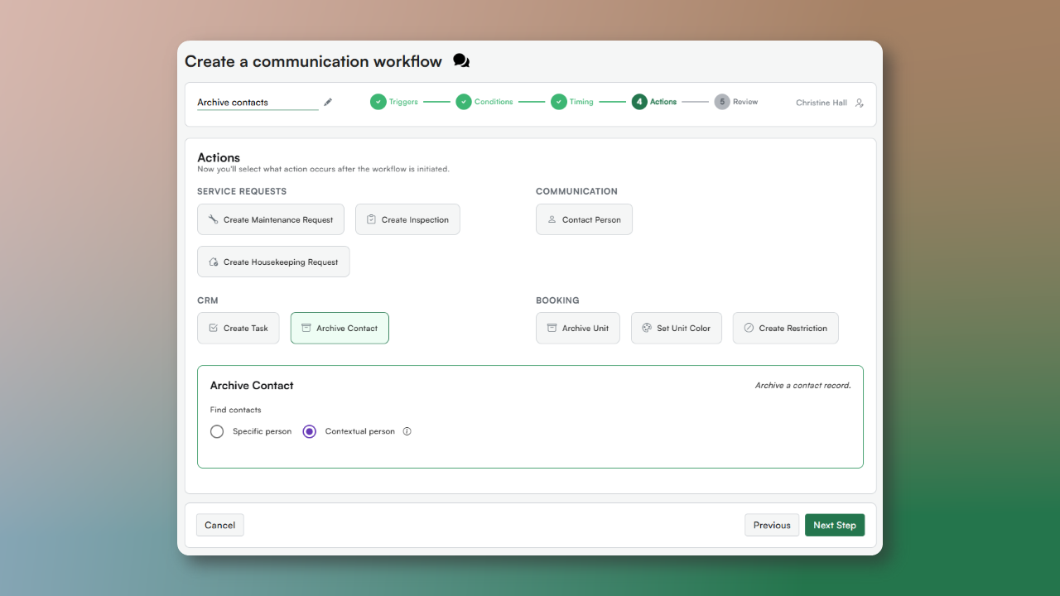Choose the Create Housekeeping Request action
The image size is (1060, 596).
click(273, 262)
